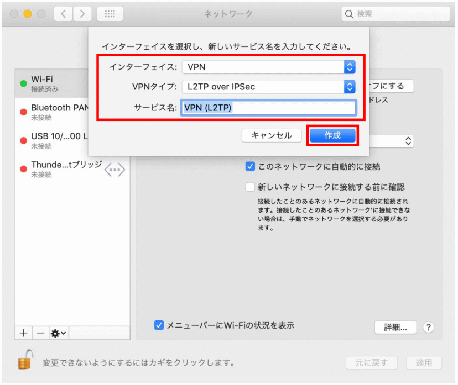This screenshot has height=385, width=458.
Task: Click the サービス名 text field
Action: pos(268,108)
